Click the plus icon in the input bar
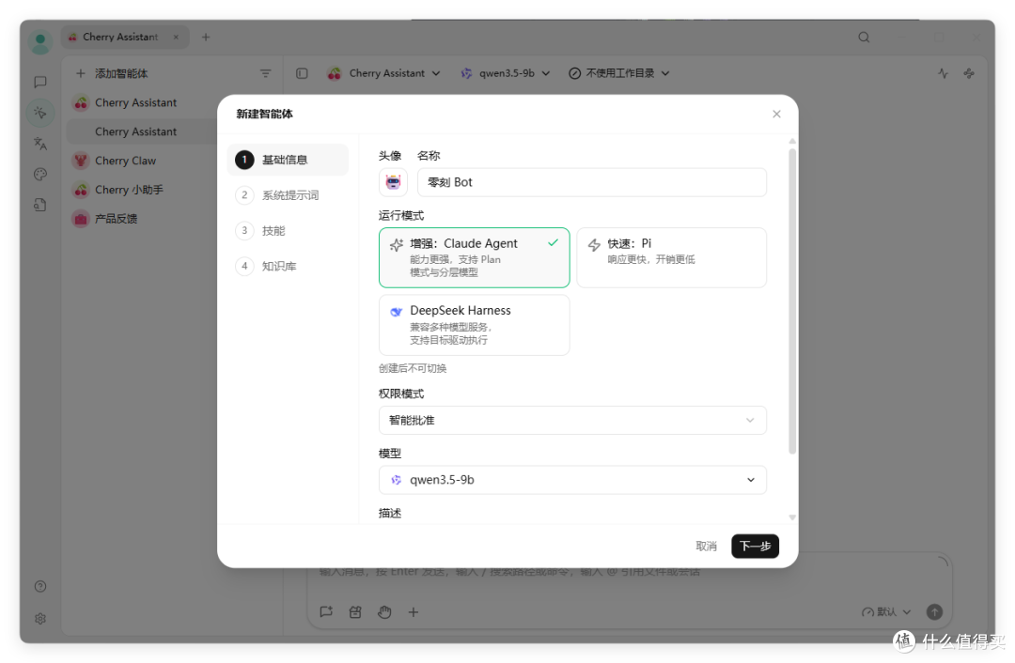 click(413, 611)
